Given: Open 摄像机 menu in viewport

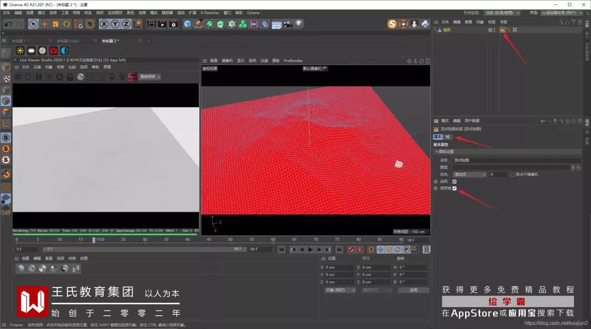Looking at the screenshot, I should click(x=227, y=61).
